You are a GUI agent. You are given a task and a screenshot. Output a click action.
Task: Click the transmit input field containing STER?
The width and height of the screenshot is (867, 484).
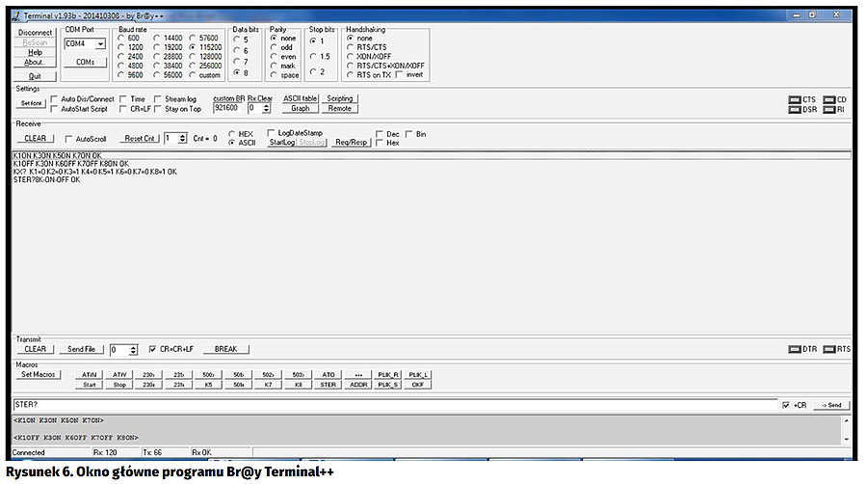[x=385, y=405]
